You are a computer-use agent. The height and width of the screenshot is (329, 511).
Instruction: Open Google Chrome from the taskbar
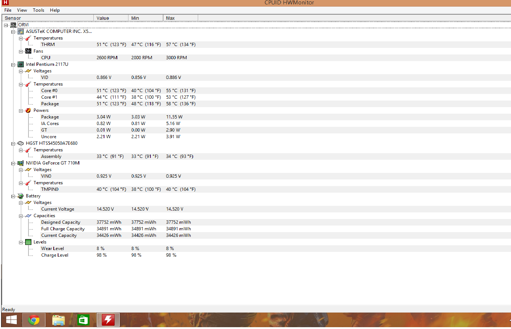coord(34,320)
